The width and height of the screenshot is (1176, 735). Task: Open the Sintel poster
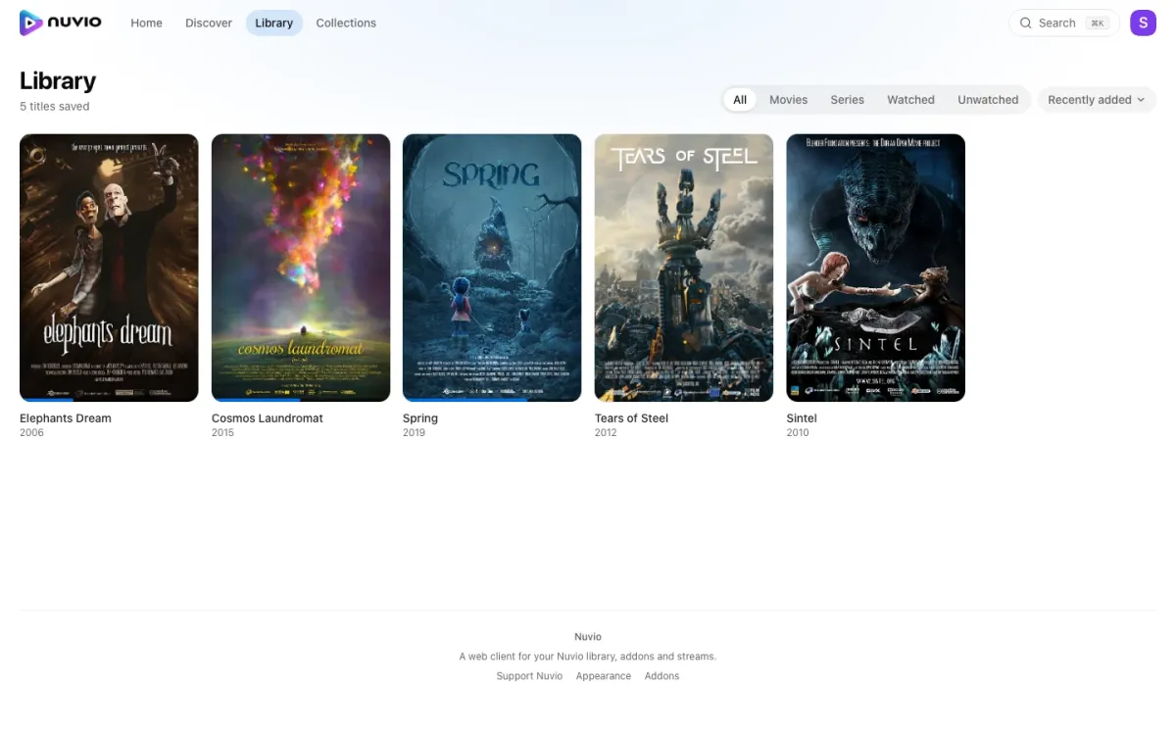875,268
